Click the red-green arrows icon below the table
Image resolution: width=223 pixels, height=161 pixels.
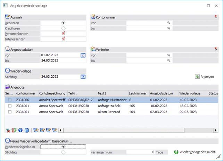[14, 130]
